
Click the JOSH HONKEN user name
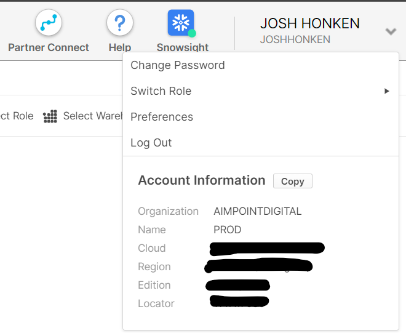310,23
